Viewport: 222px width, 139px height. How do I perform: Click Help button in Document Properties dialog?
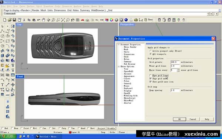click(207, 119)
